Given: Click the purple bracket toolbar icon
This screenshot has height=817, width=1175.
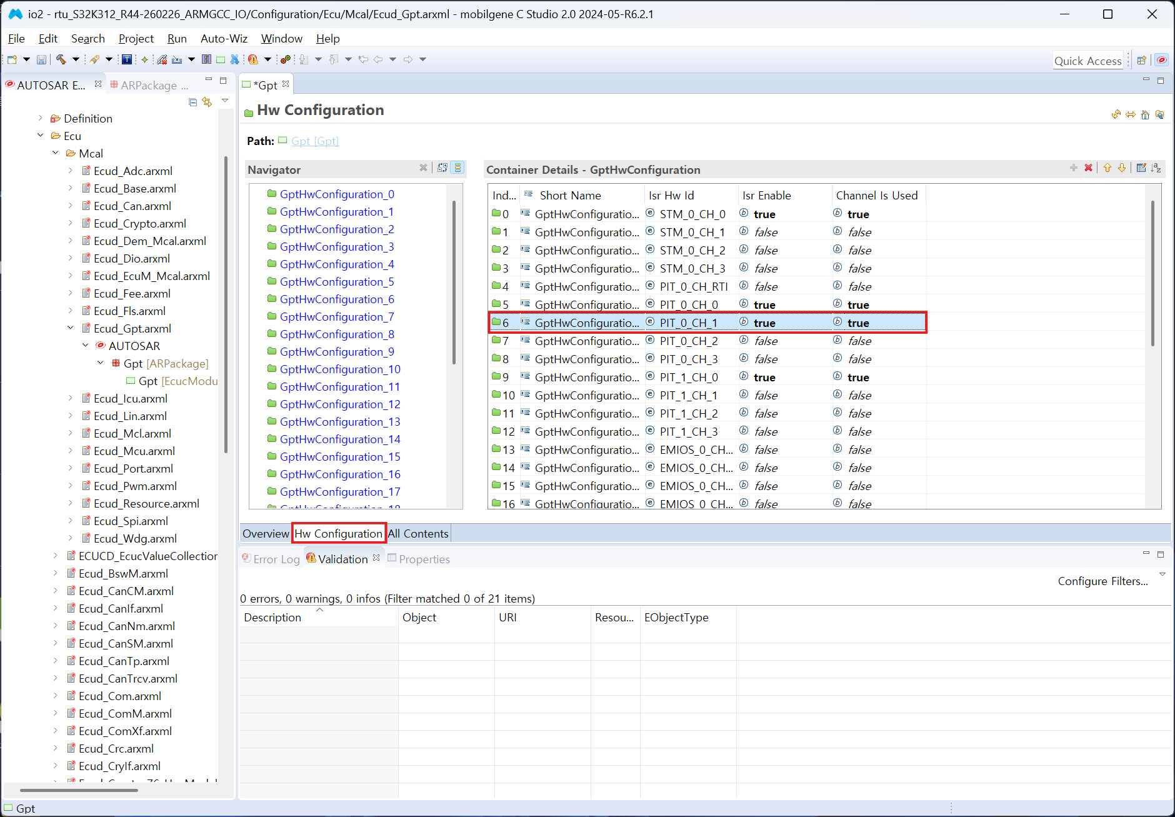Looking at the screenshot, I should [x=206, y=59].
